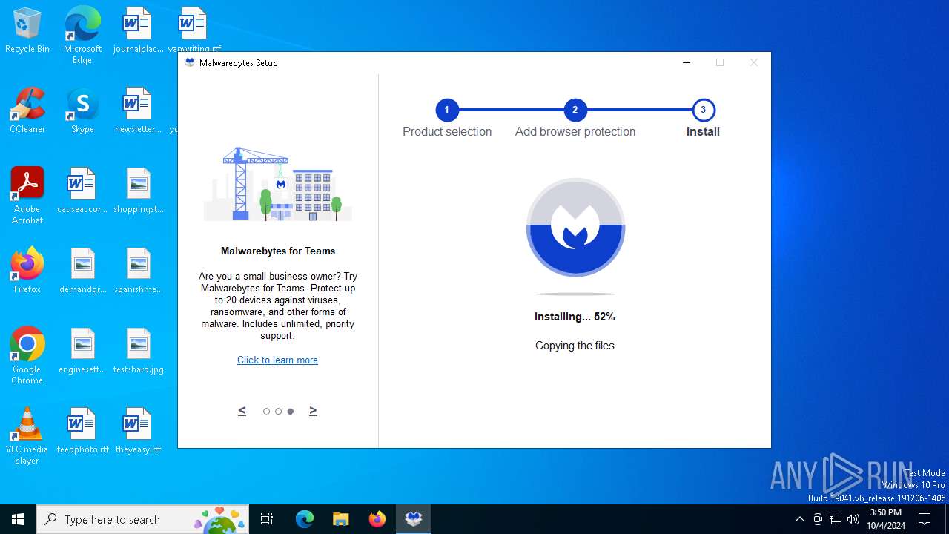The height and width of the screenshot is (534, 949).
Task: Select the third carousel dot
Action: pyautogui.click(x=291, y=411)
